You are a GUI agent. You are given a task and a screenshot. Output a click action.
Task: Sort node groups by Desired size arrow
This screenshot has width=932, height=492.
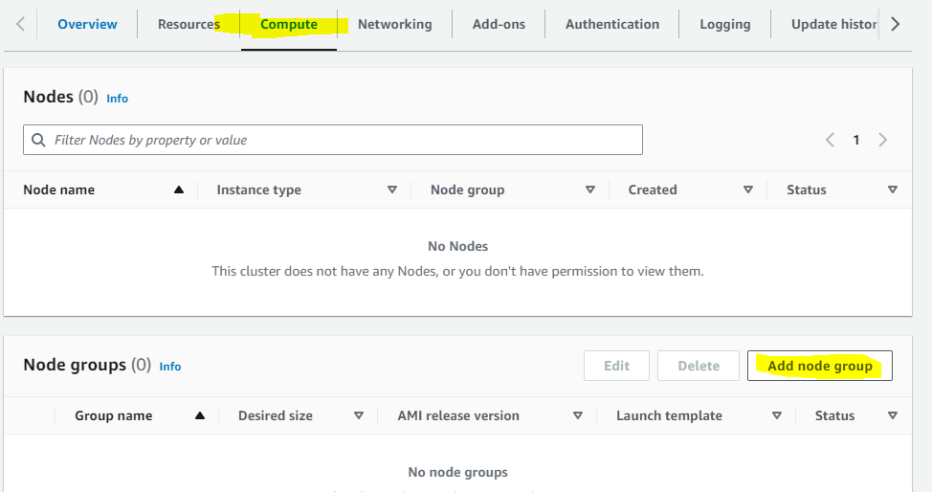pyautogui.click(x=359, y=415)
